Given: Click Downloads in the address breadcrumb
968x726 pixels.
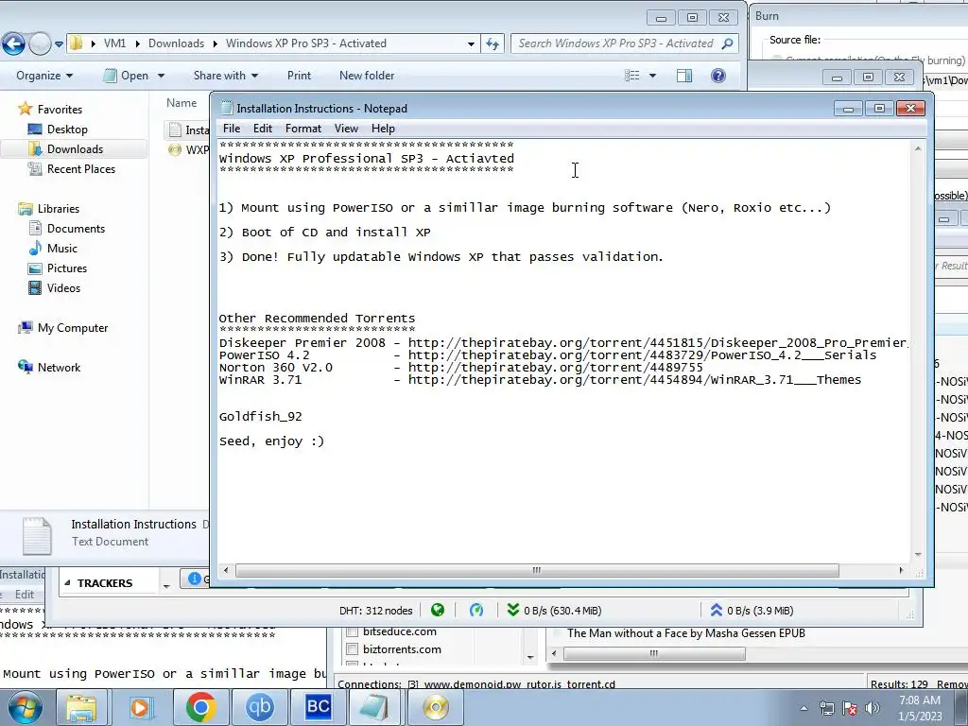Looking at the screenshot, I should click(x=176, y=43).
